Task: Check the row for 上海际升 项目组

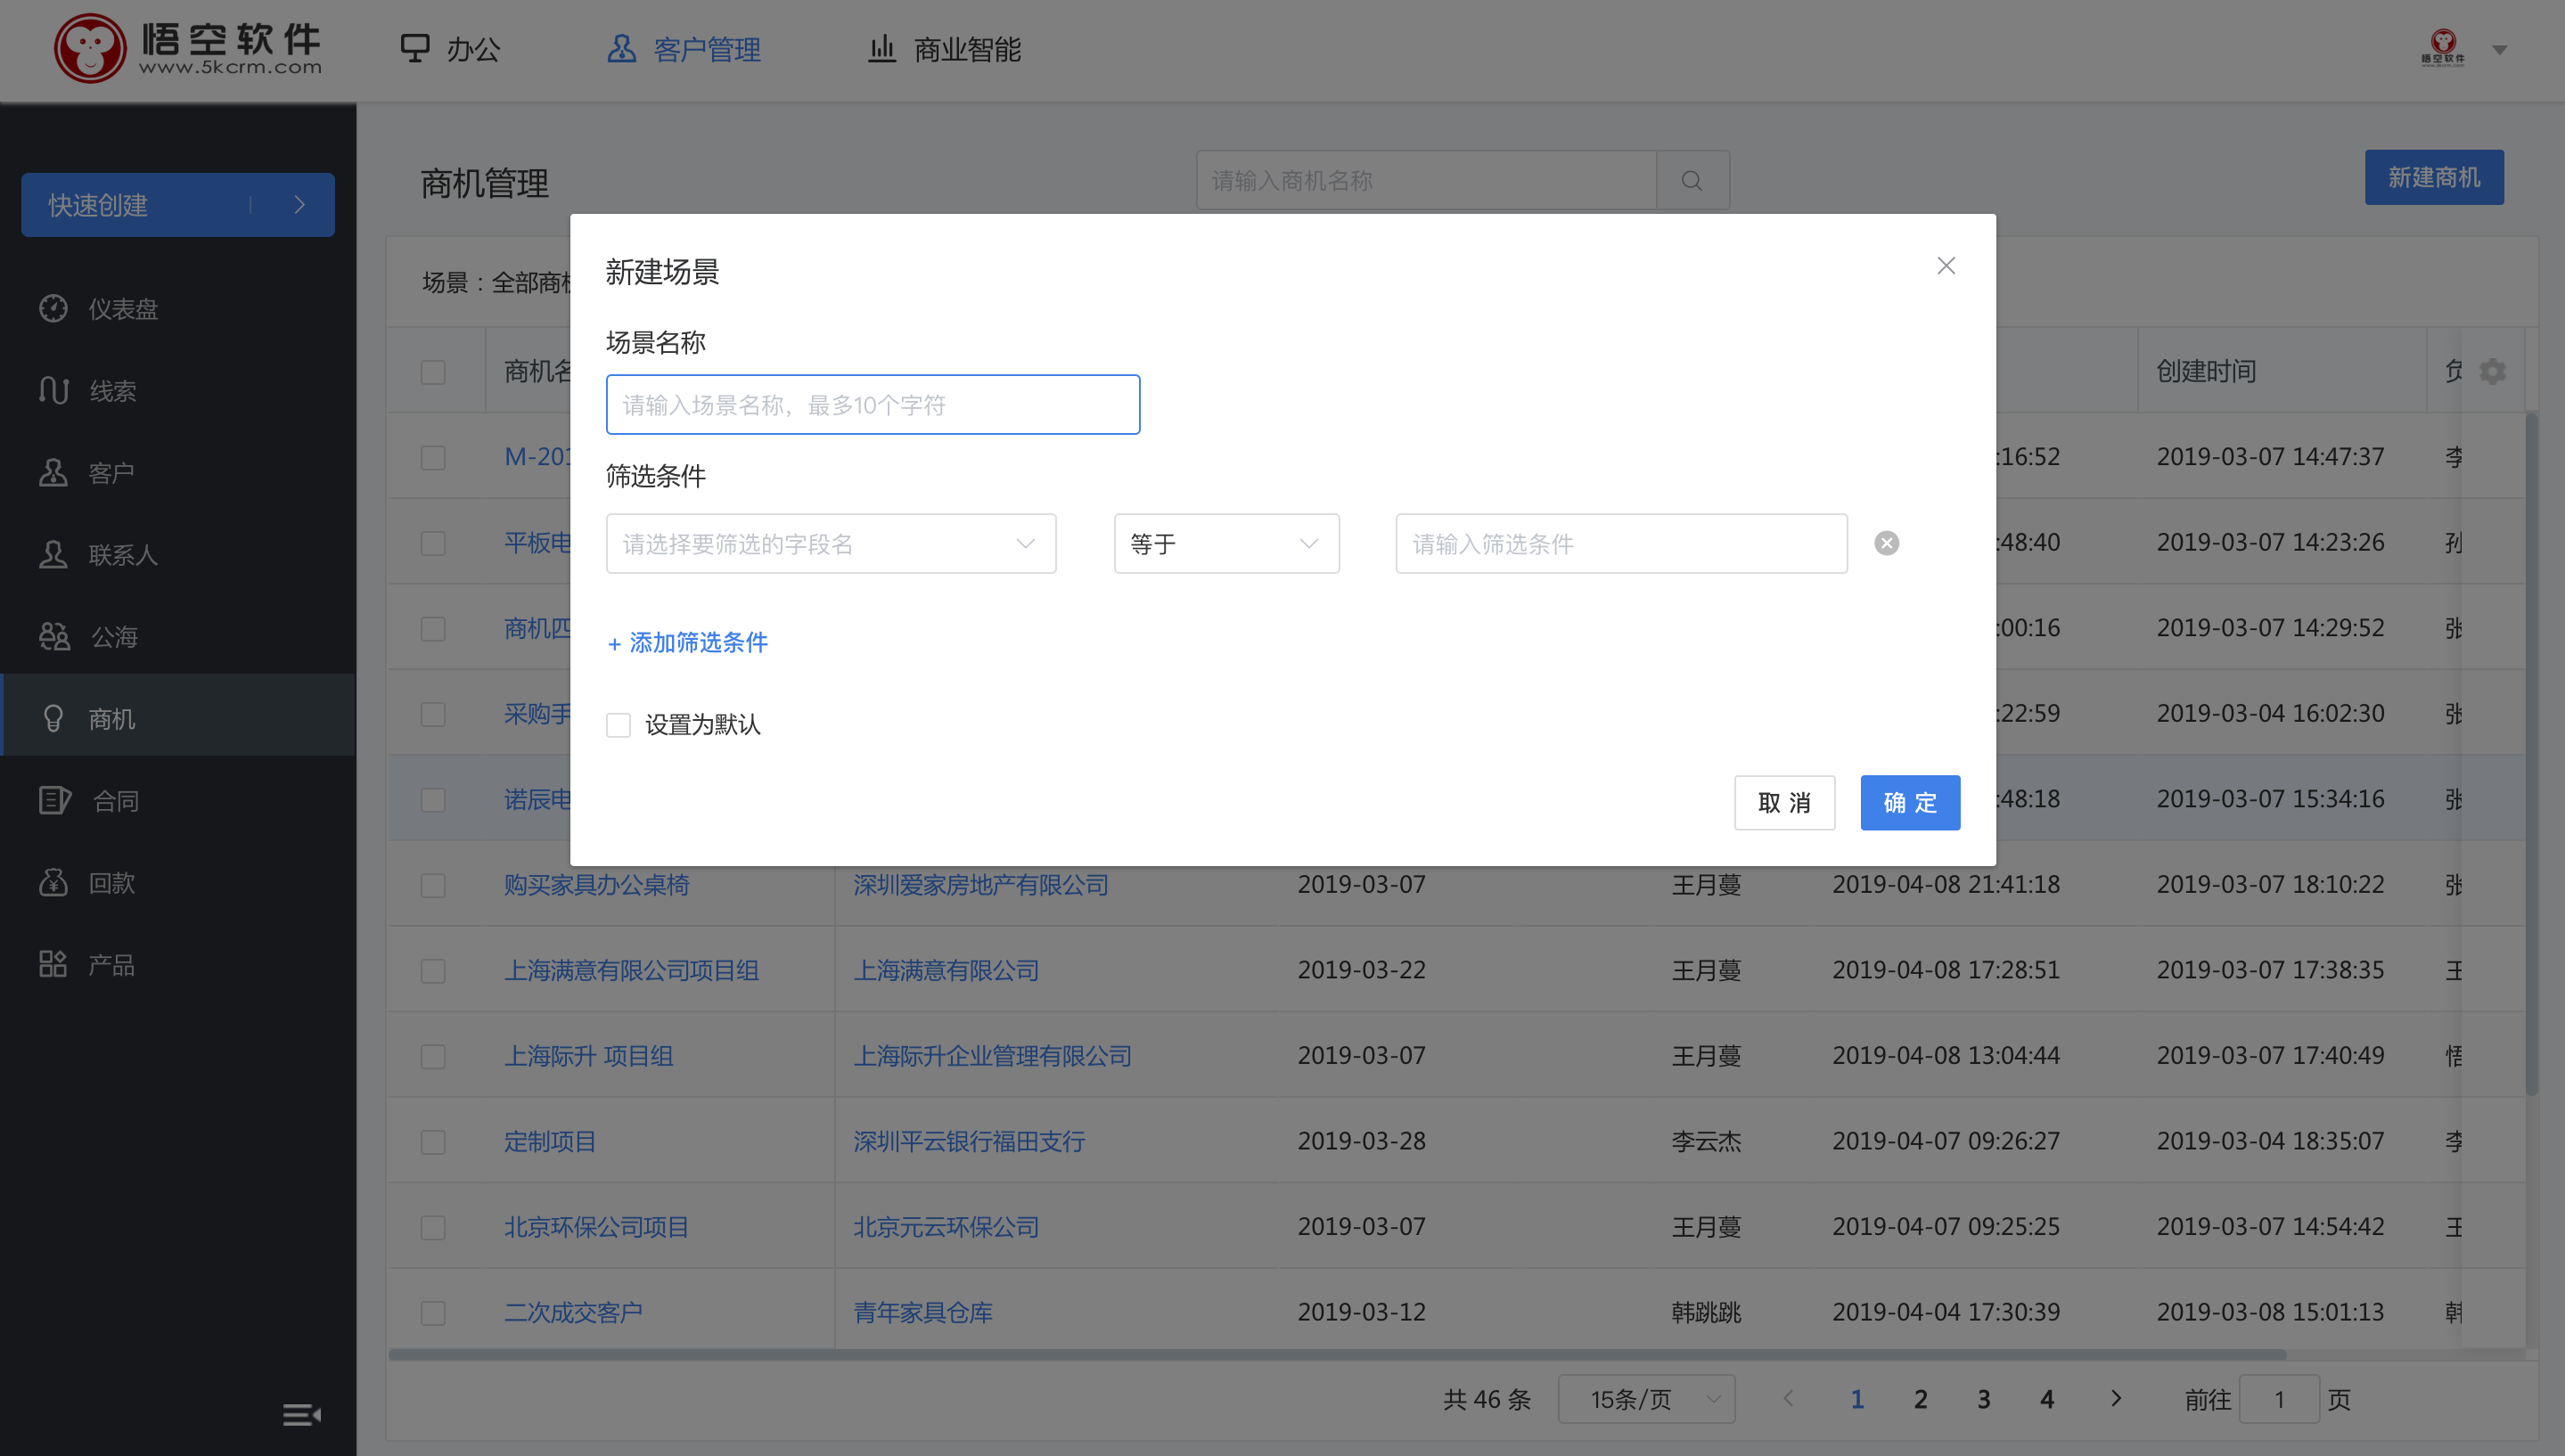Action: point(433,1056)
